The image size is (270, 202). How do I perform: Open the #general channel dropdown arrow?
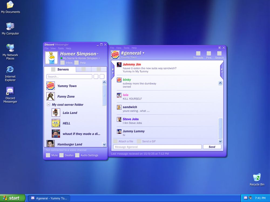143,53
